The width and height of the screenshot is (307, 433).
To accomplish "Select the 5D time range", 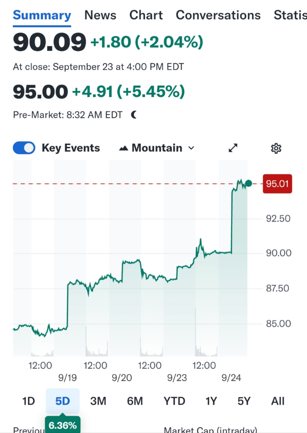I will [63, 401].
